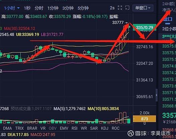176x139 pixels.
Task: Click the 涨幅 -0.18% change value
Action: 90,17
